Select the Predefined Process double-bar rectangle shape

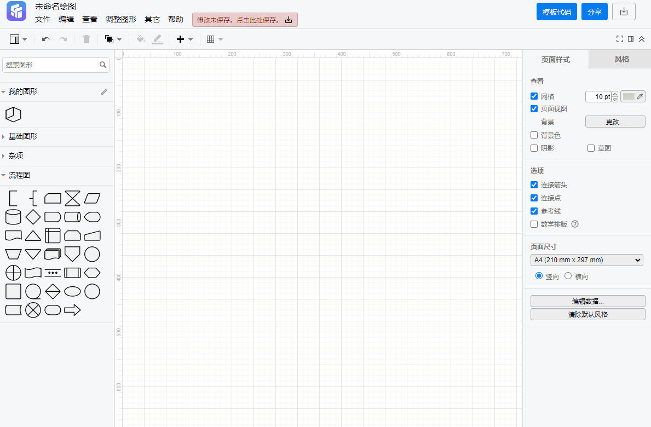point(72,273)
